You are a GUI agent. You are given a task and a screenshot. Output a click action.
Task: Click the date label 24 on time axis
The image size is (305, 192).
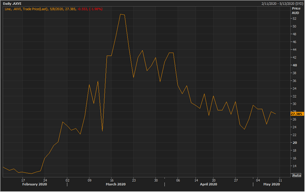[x=45, y=180]
